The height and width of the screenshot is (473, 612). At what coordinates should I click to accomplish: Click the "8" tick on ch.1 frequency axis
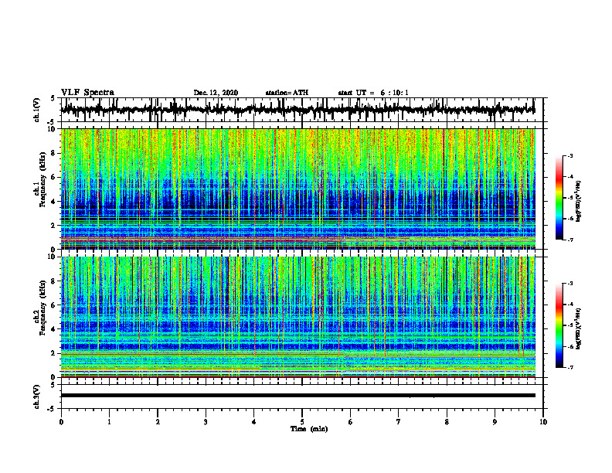54,153
